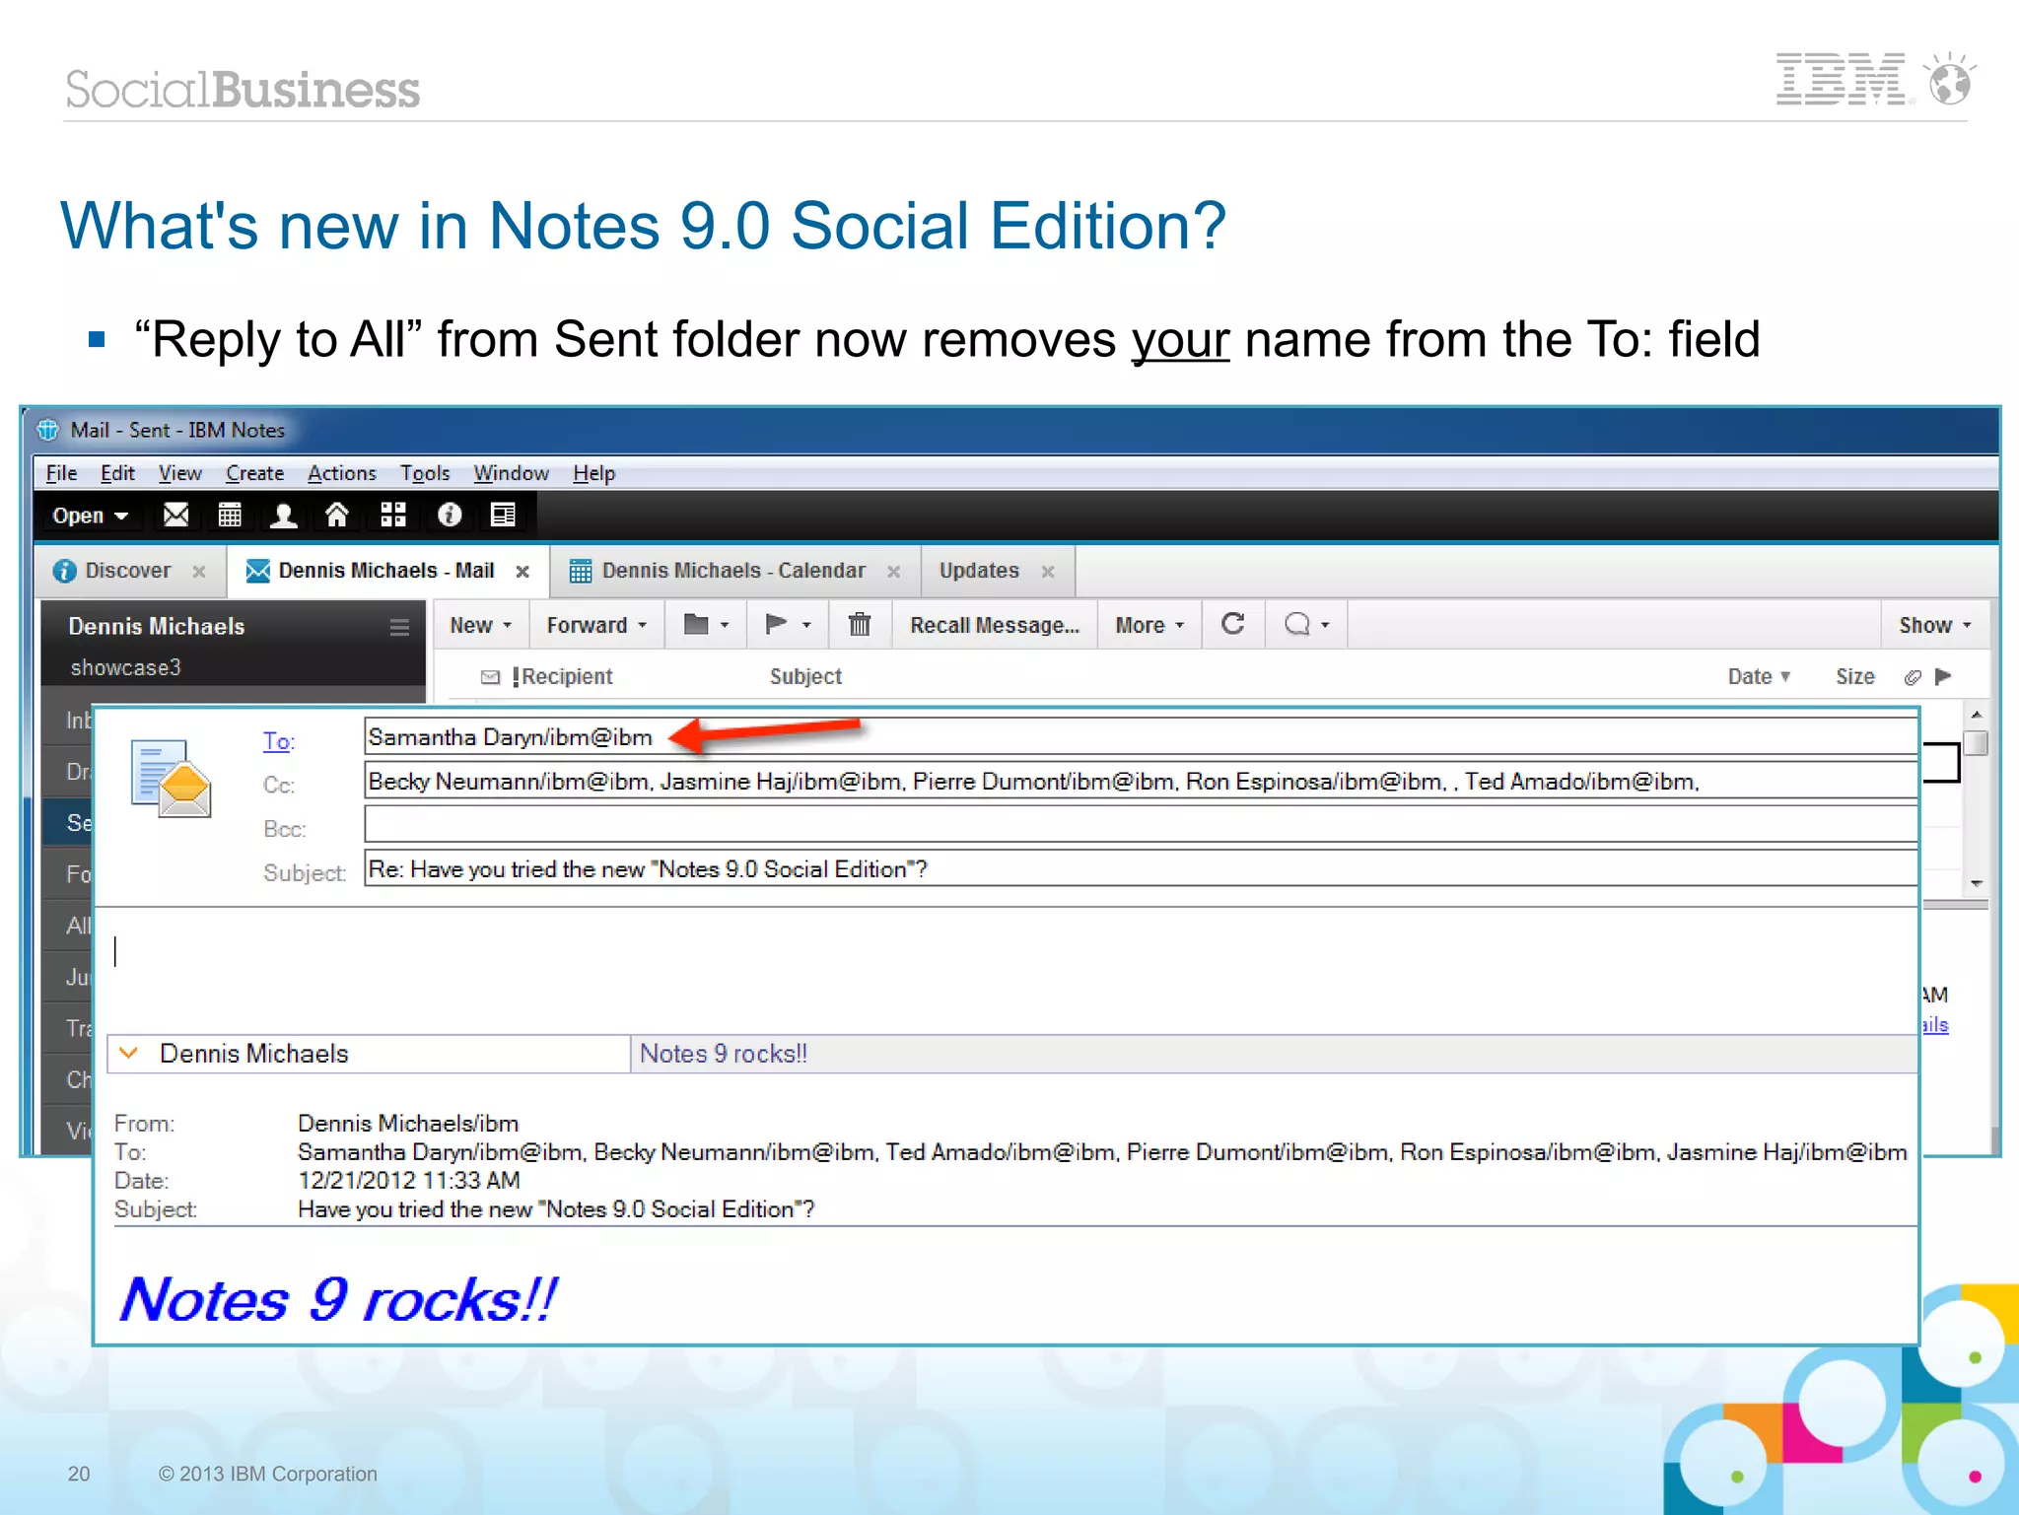2019x1515 pixels.
Task: Open the folder move dropdown
Action: click(x=706, y=625)
